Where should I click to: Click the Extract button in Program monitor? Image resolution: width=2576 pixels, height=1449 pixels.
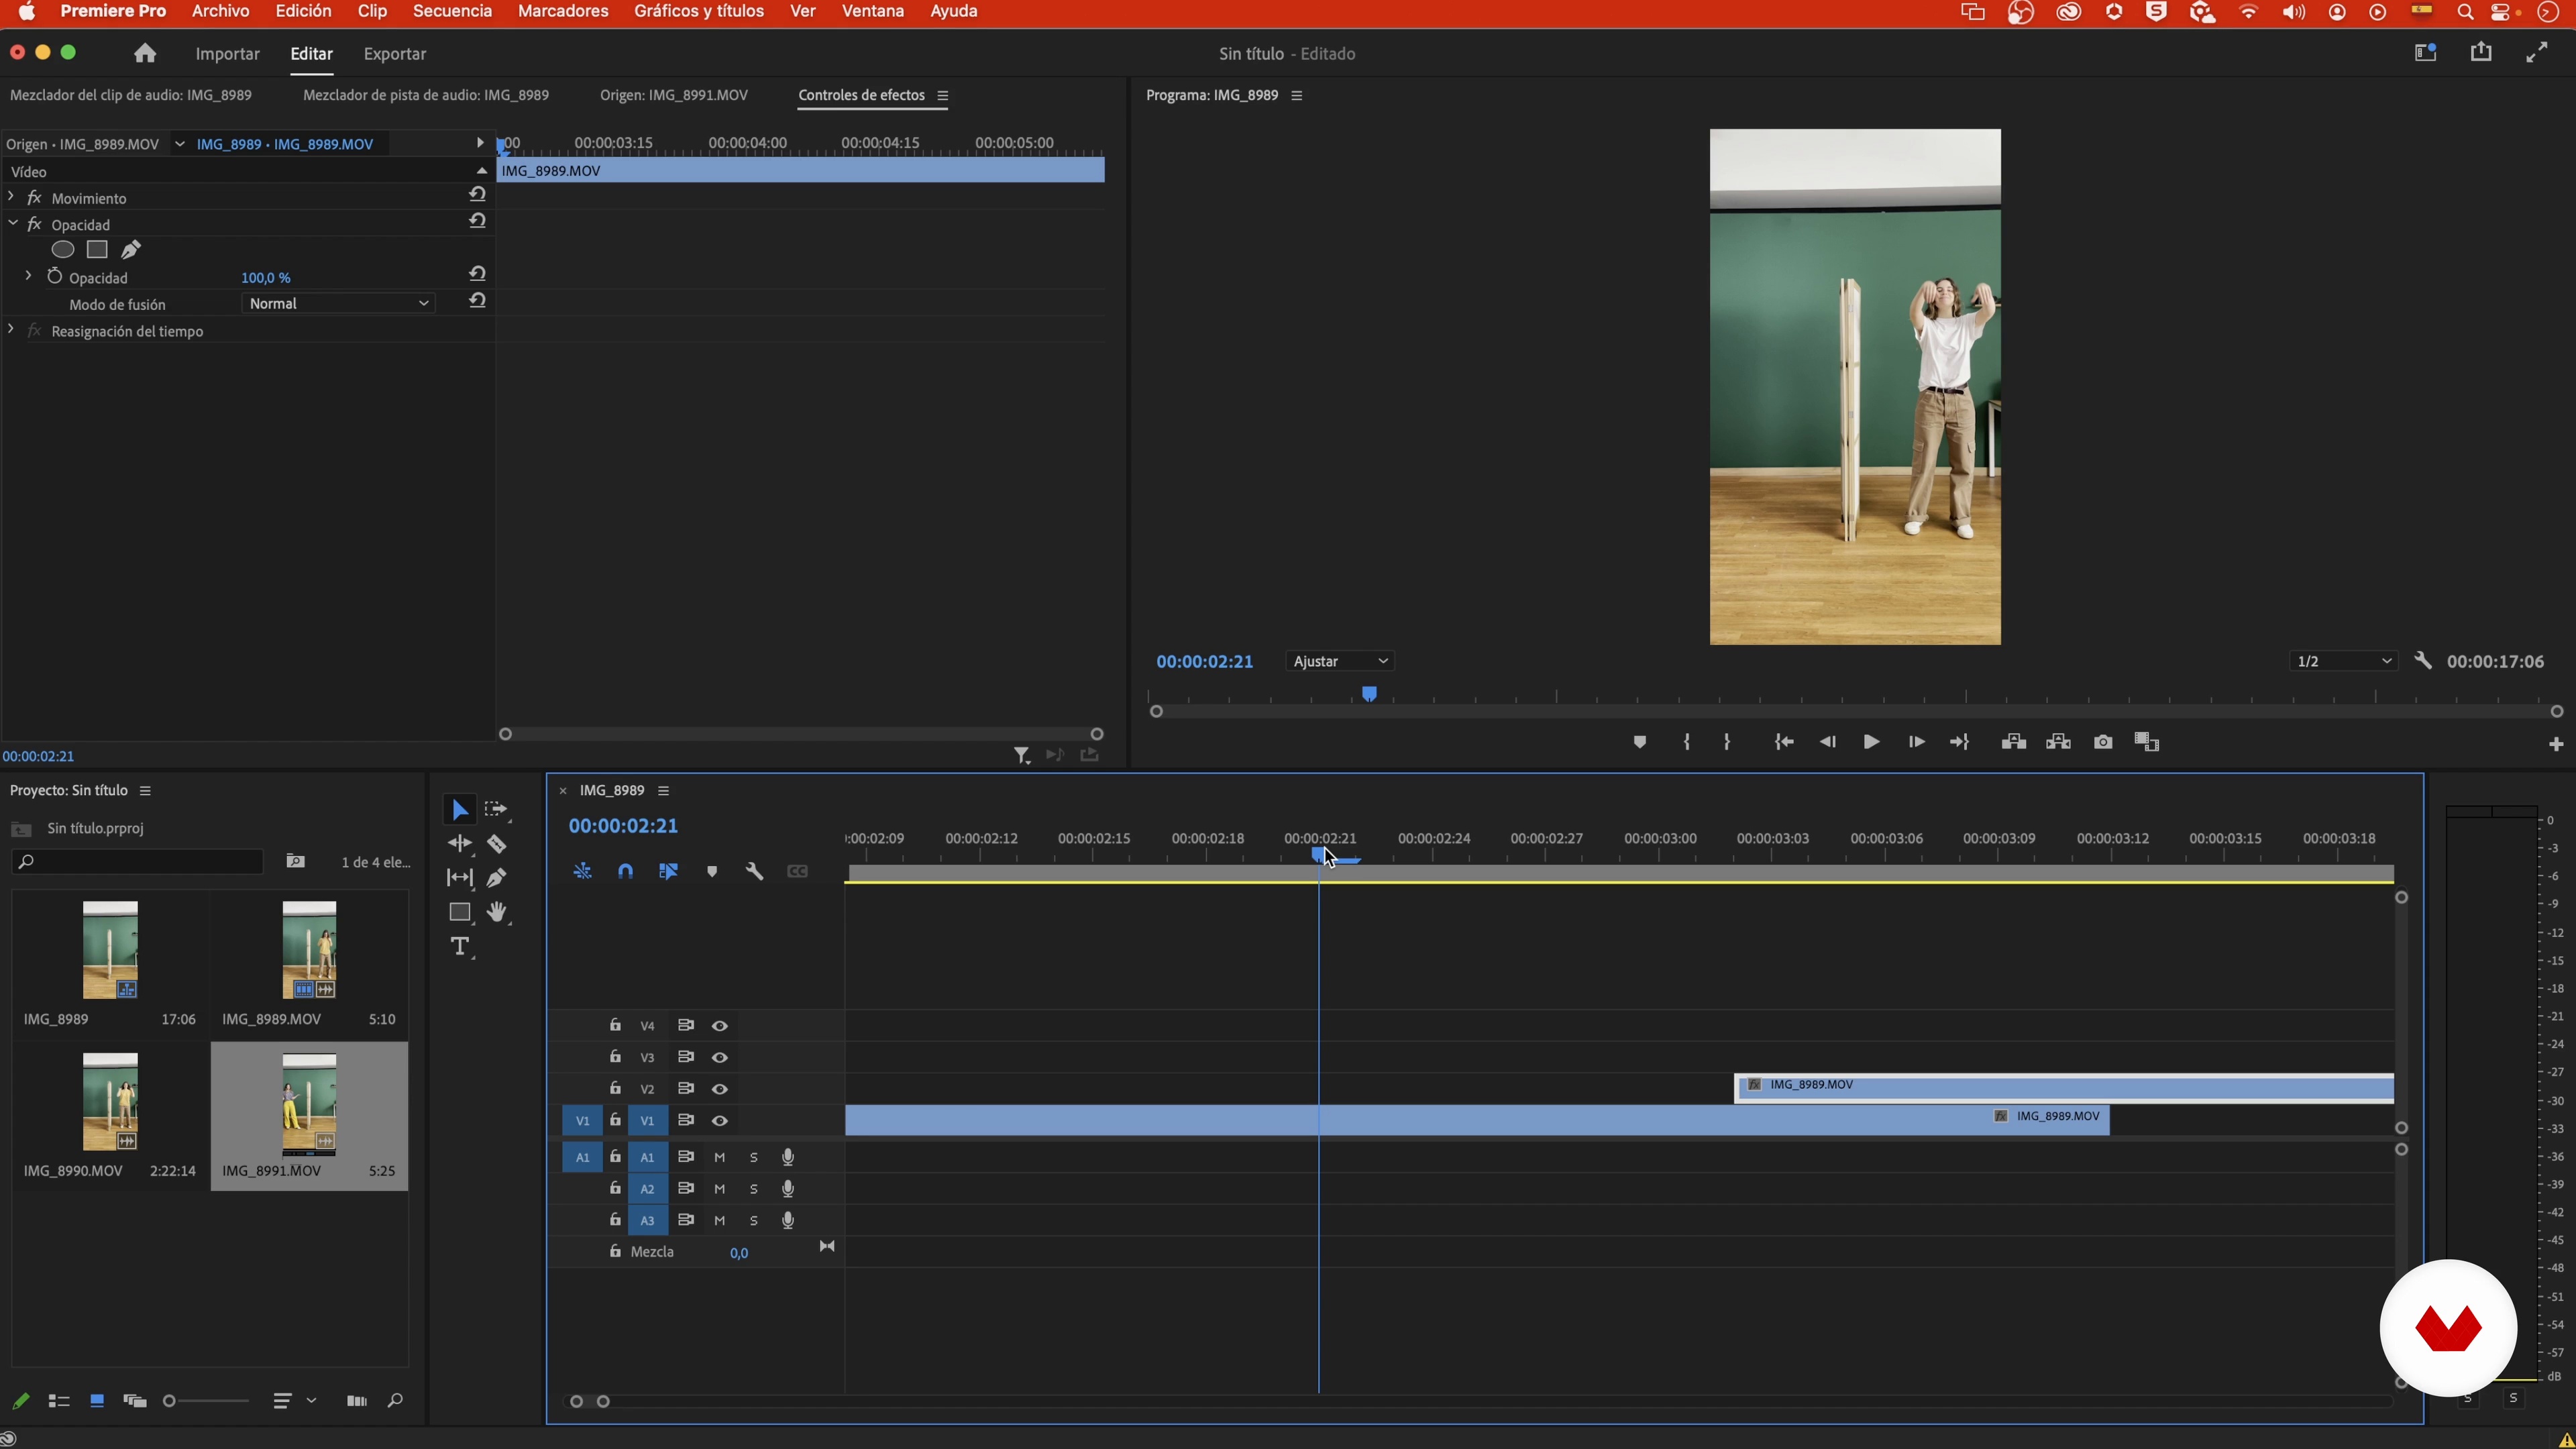pos(2058,742)
